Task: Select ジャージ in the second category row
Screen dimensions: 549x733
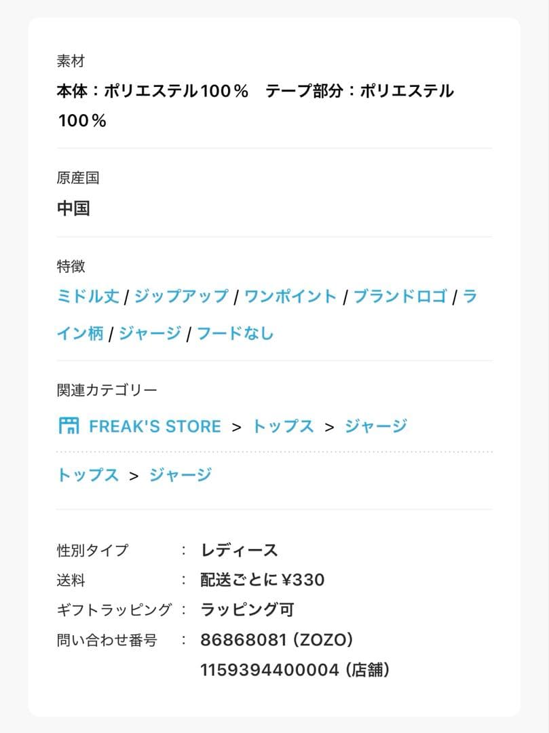Action: pos(180,475)
